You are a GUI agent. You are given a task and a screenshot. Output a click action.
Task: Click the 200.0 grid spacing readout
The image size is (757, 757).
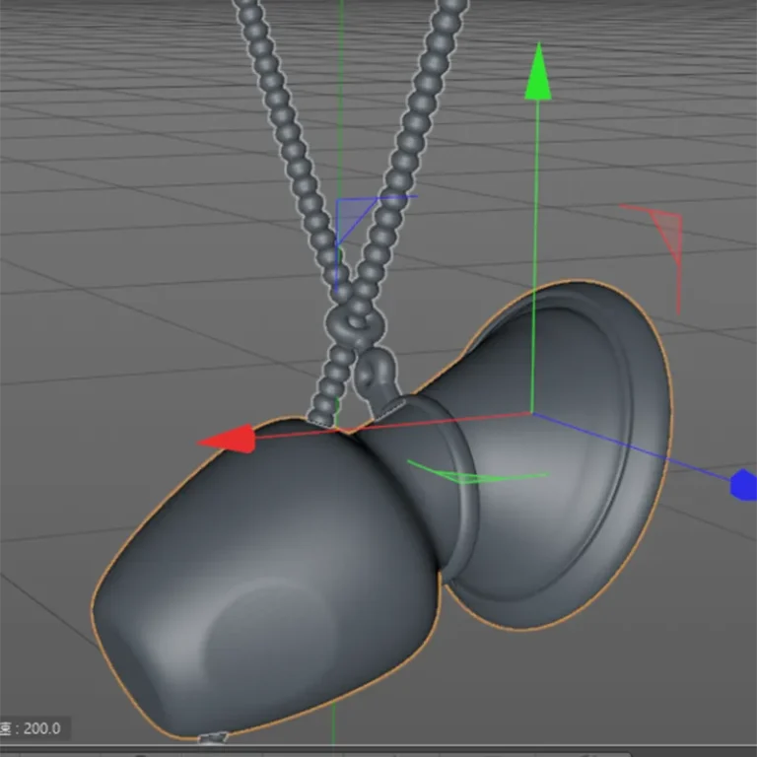(42, 728)
